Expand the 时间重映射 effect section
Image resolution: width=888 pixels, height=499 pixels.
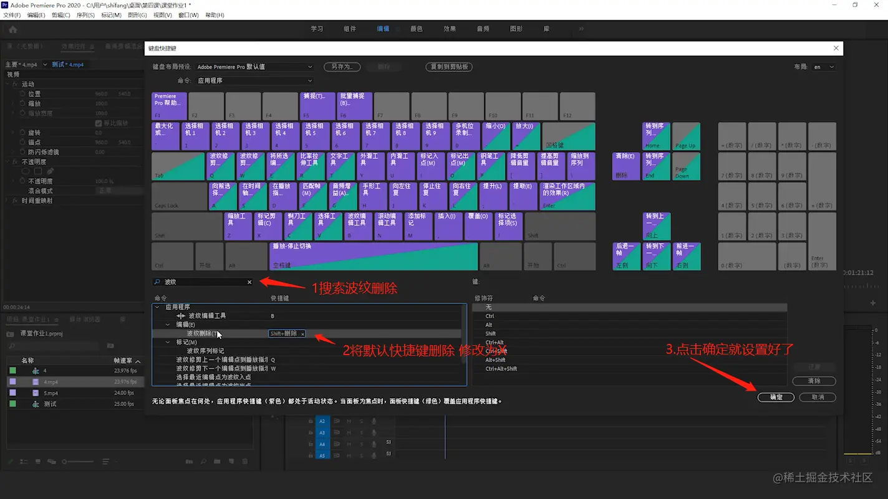pos(7,201)
